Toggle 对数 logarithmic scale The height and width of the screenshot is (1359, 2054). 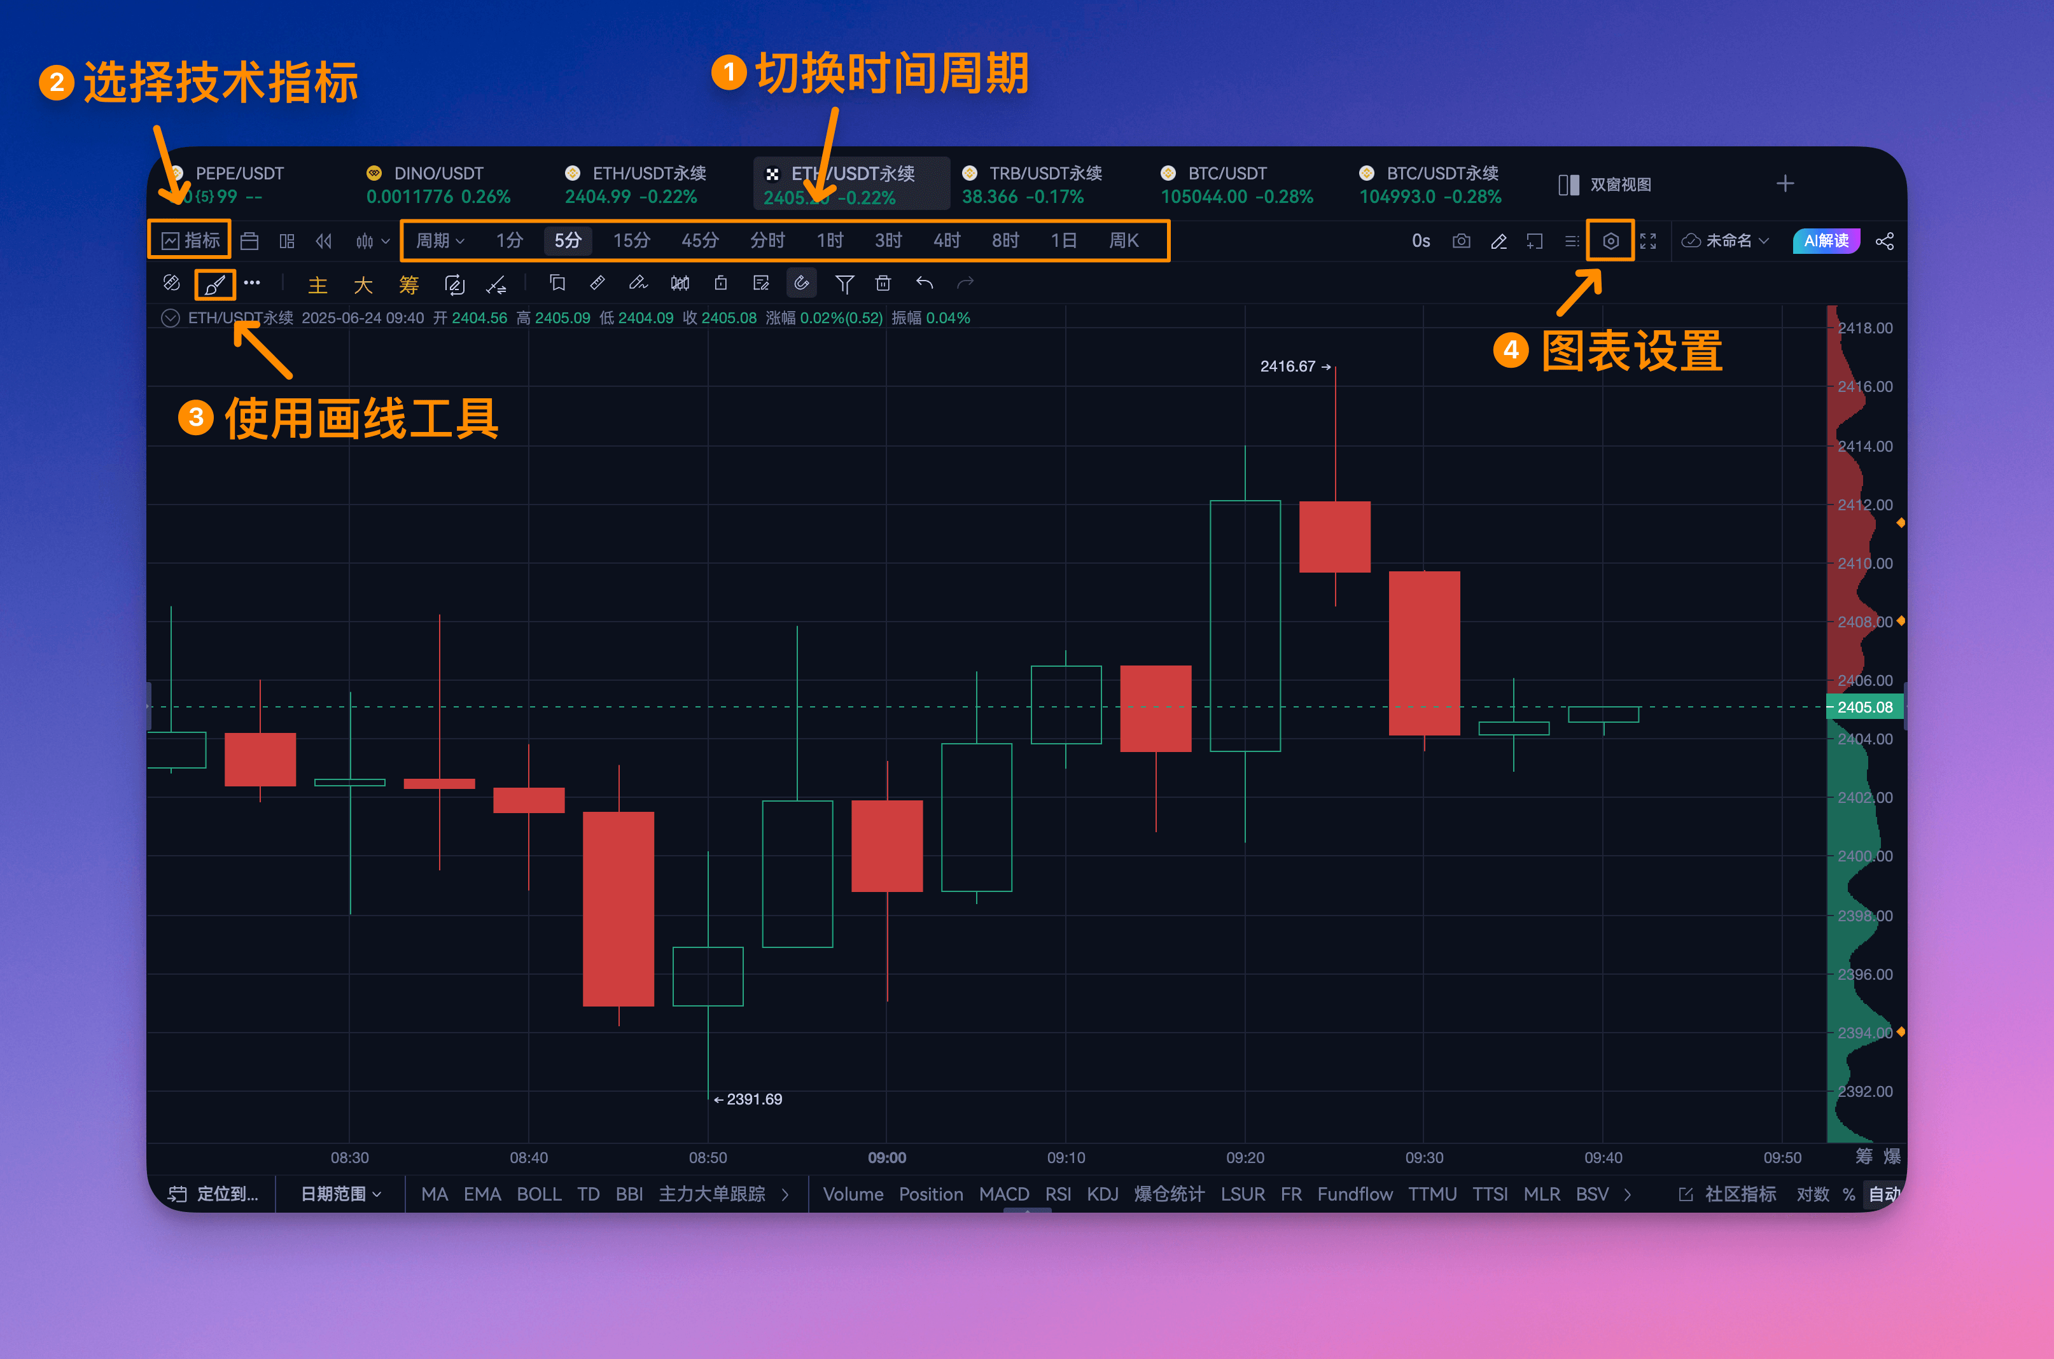1812,1194
